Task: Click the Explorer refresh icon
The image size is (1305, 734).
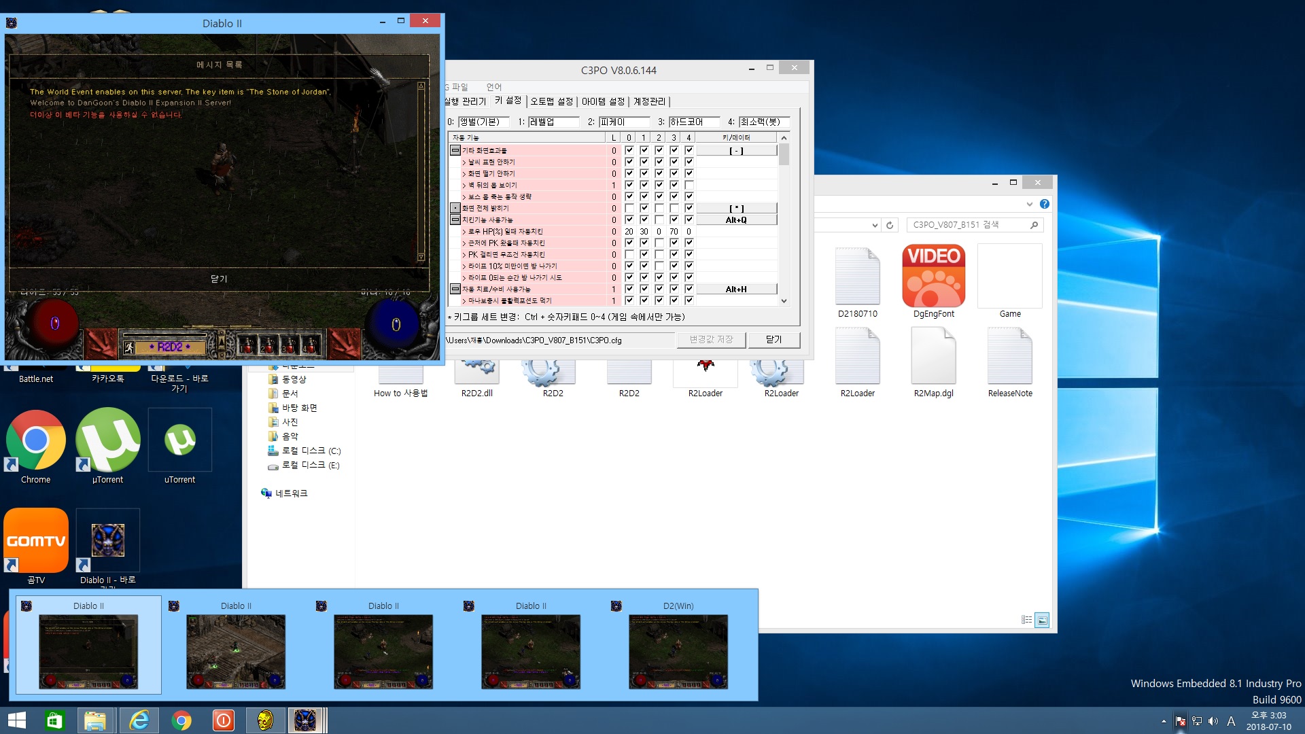Action: click(x=890, y=225)
